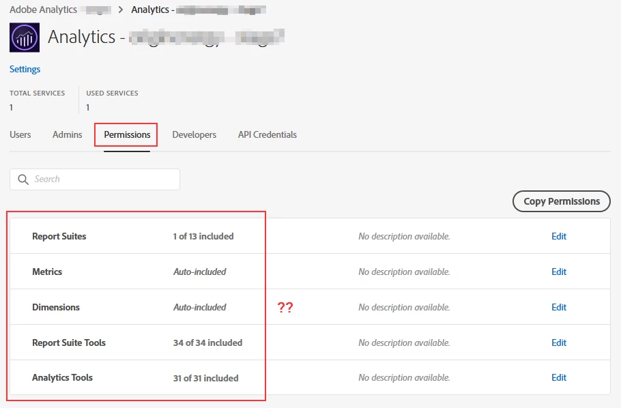Click the breadcrumb chevron separator

(x=121, y=10)
